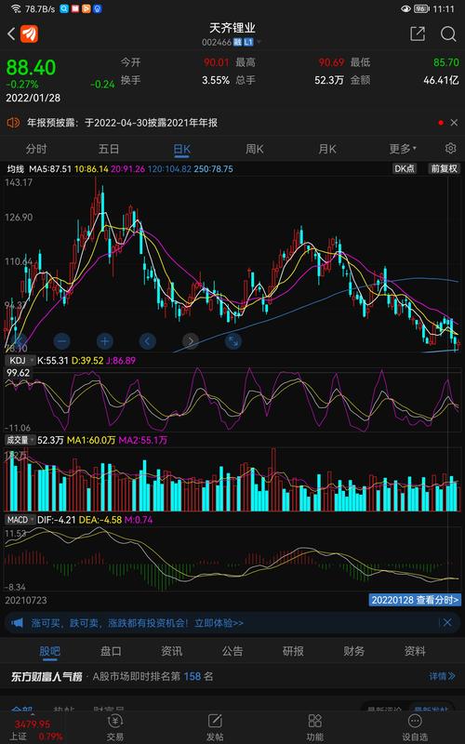This screenshot has width=465, height=744.
Task: Open the share icon in header
Action: click(417, 33)
